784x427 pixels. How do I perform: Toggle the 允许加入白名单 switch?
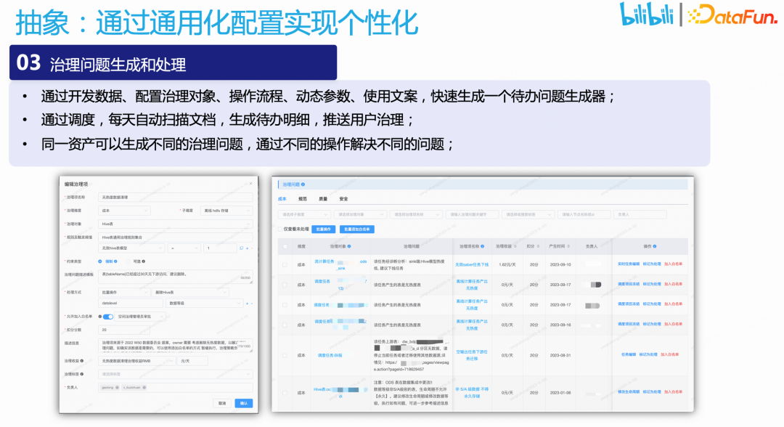pyautogui.click(x=107, y=317)
